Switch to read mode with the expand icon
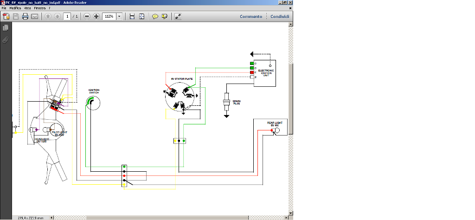The width and height of the screenshot is (475, 220). pyautogui.click(x=178, y=16)
